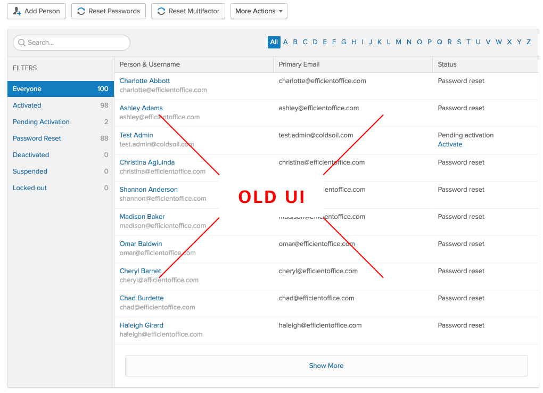The height and width of the screenshot is (393, 543).
Task: Click the search magnifier icon
Action: (x=21, y=42)
